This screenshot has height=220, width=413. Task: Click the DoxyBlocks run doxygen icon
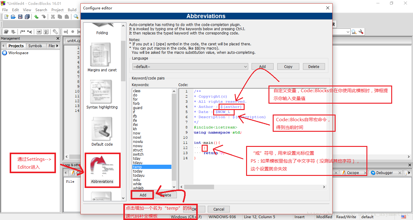point(6,32)
